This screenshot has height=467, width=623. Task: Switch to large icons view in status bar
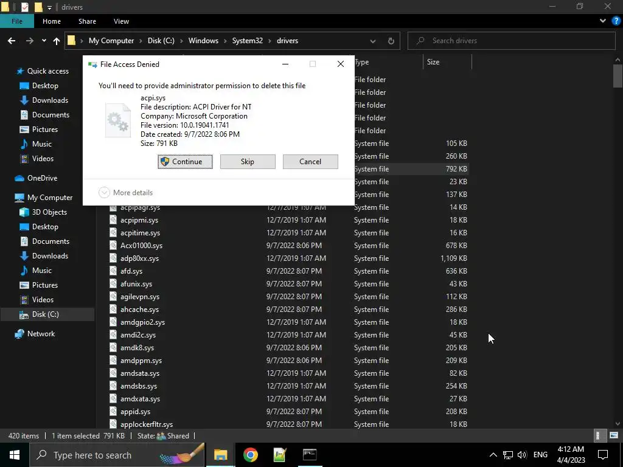614,435
